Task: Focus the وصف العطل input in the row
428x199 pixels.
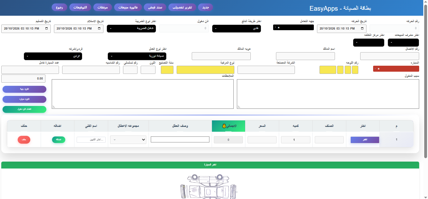Action: click(x=180, y=140)
